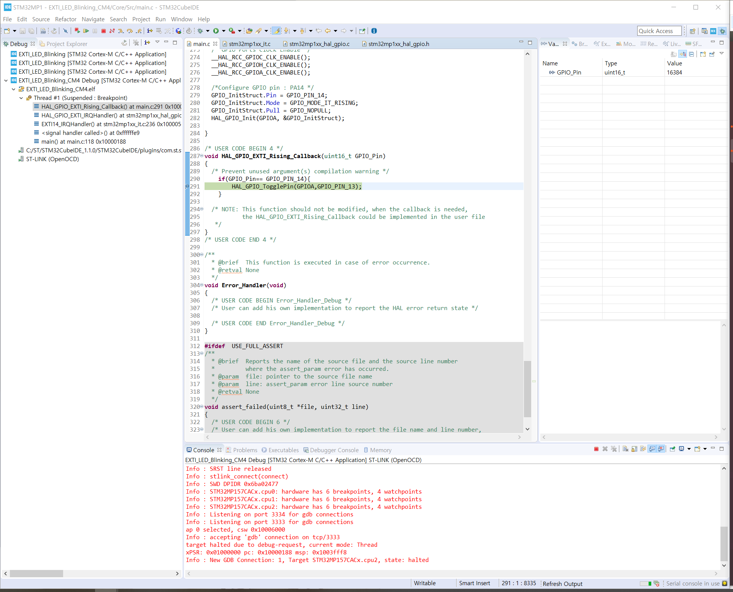Open the CubeMX device configuration perspective

[x=713, y=31]
